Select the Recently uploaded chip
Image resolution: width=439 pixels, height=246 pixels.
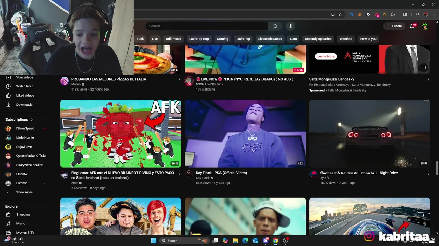pos(318,39)
